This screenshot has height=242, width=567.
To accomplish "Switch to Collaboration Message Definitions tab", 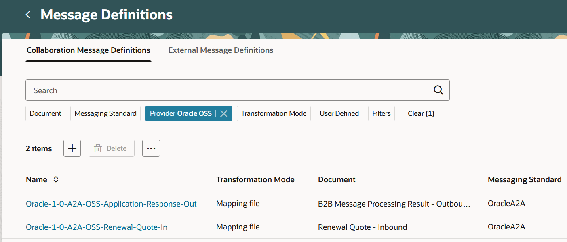I will coord(89,50).
